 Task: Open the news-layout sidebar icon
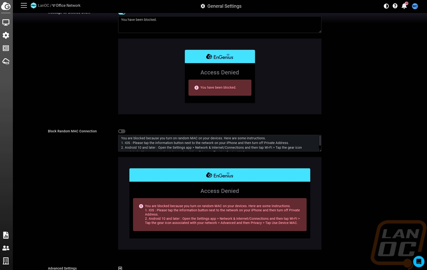tap(6, 48)
